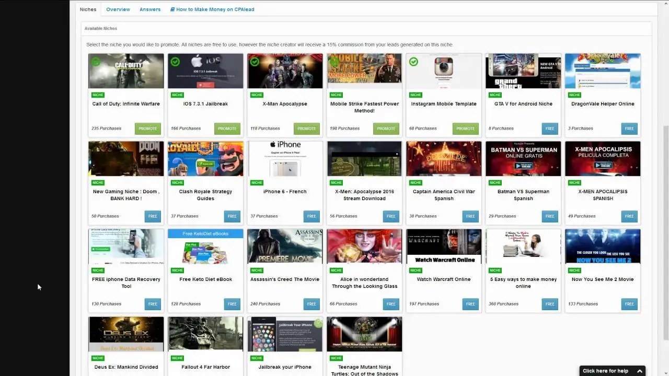Click the NICHE badge on Fallout 4 Far Harbor card
669x376 pixels.
177,358
